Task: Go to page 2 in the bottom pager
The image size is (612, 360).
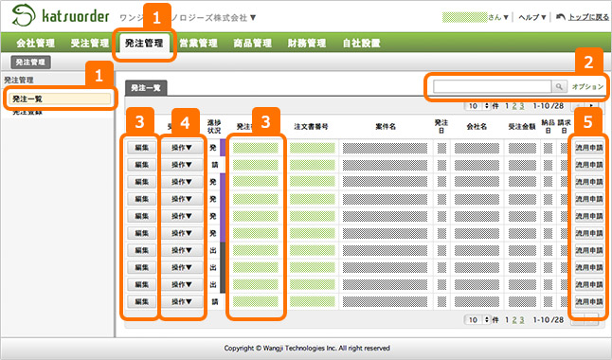Action: pyautogui.click(x=514, y=320)
